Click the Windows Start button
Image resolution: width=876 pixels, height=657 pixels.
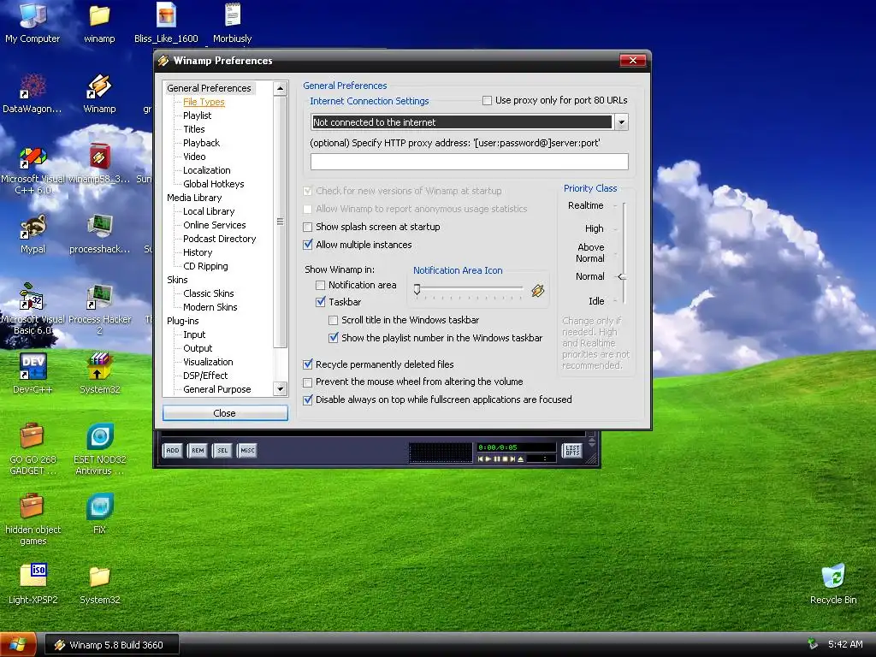click(x=18, y=645)
